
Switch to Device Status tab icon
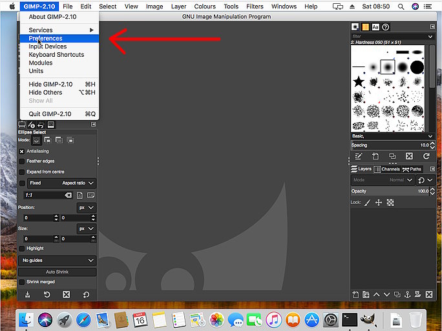[32, 125]
